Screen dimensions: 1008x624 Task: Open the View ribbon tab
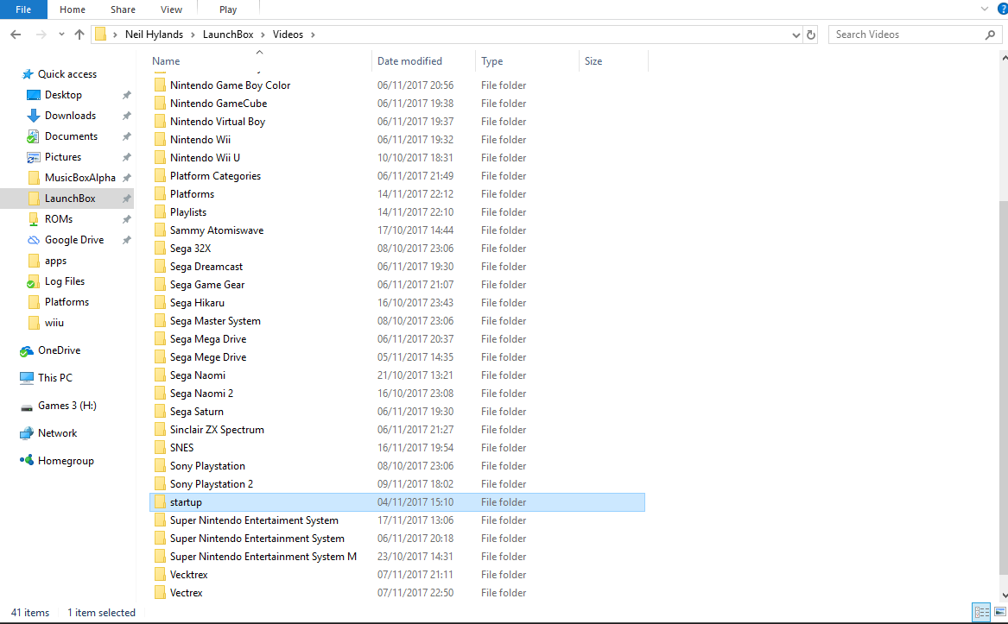coord(171,9)
